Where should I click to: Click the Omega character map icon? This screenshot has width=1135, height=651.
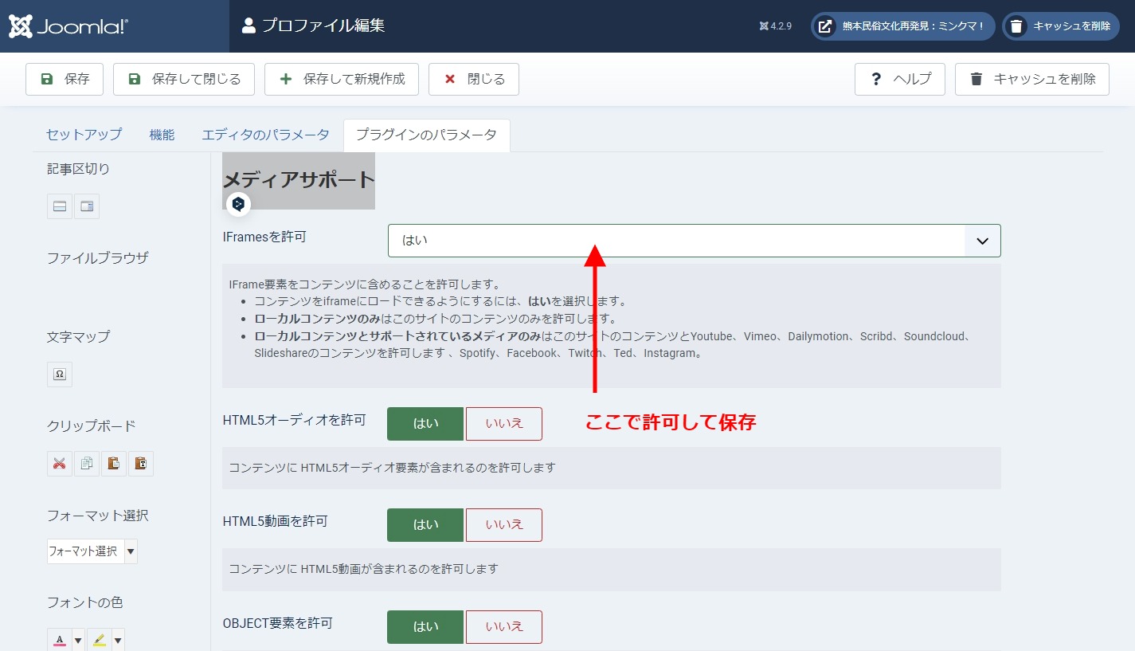point(60,375)
